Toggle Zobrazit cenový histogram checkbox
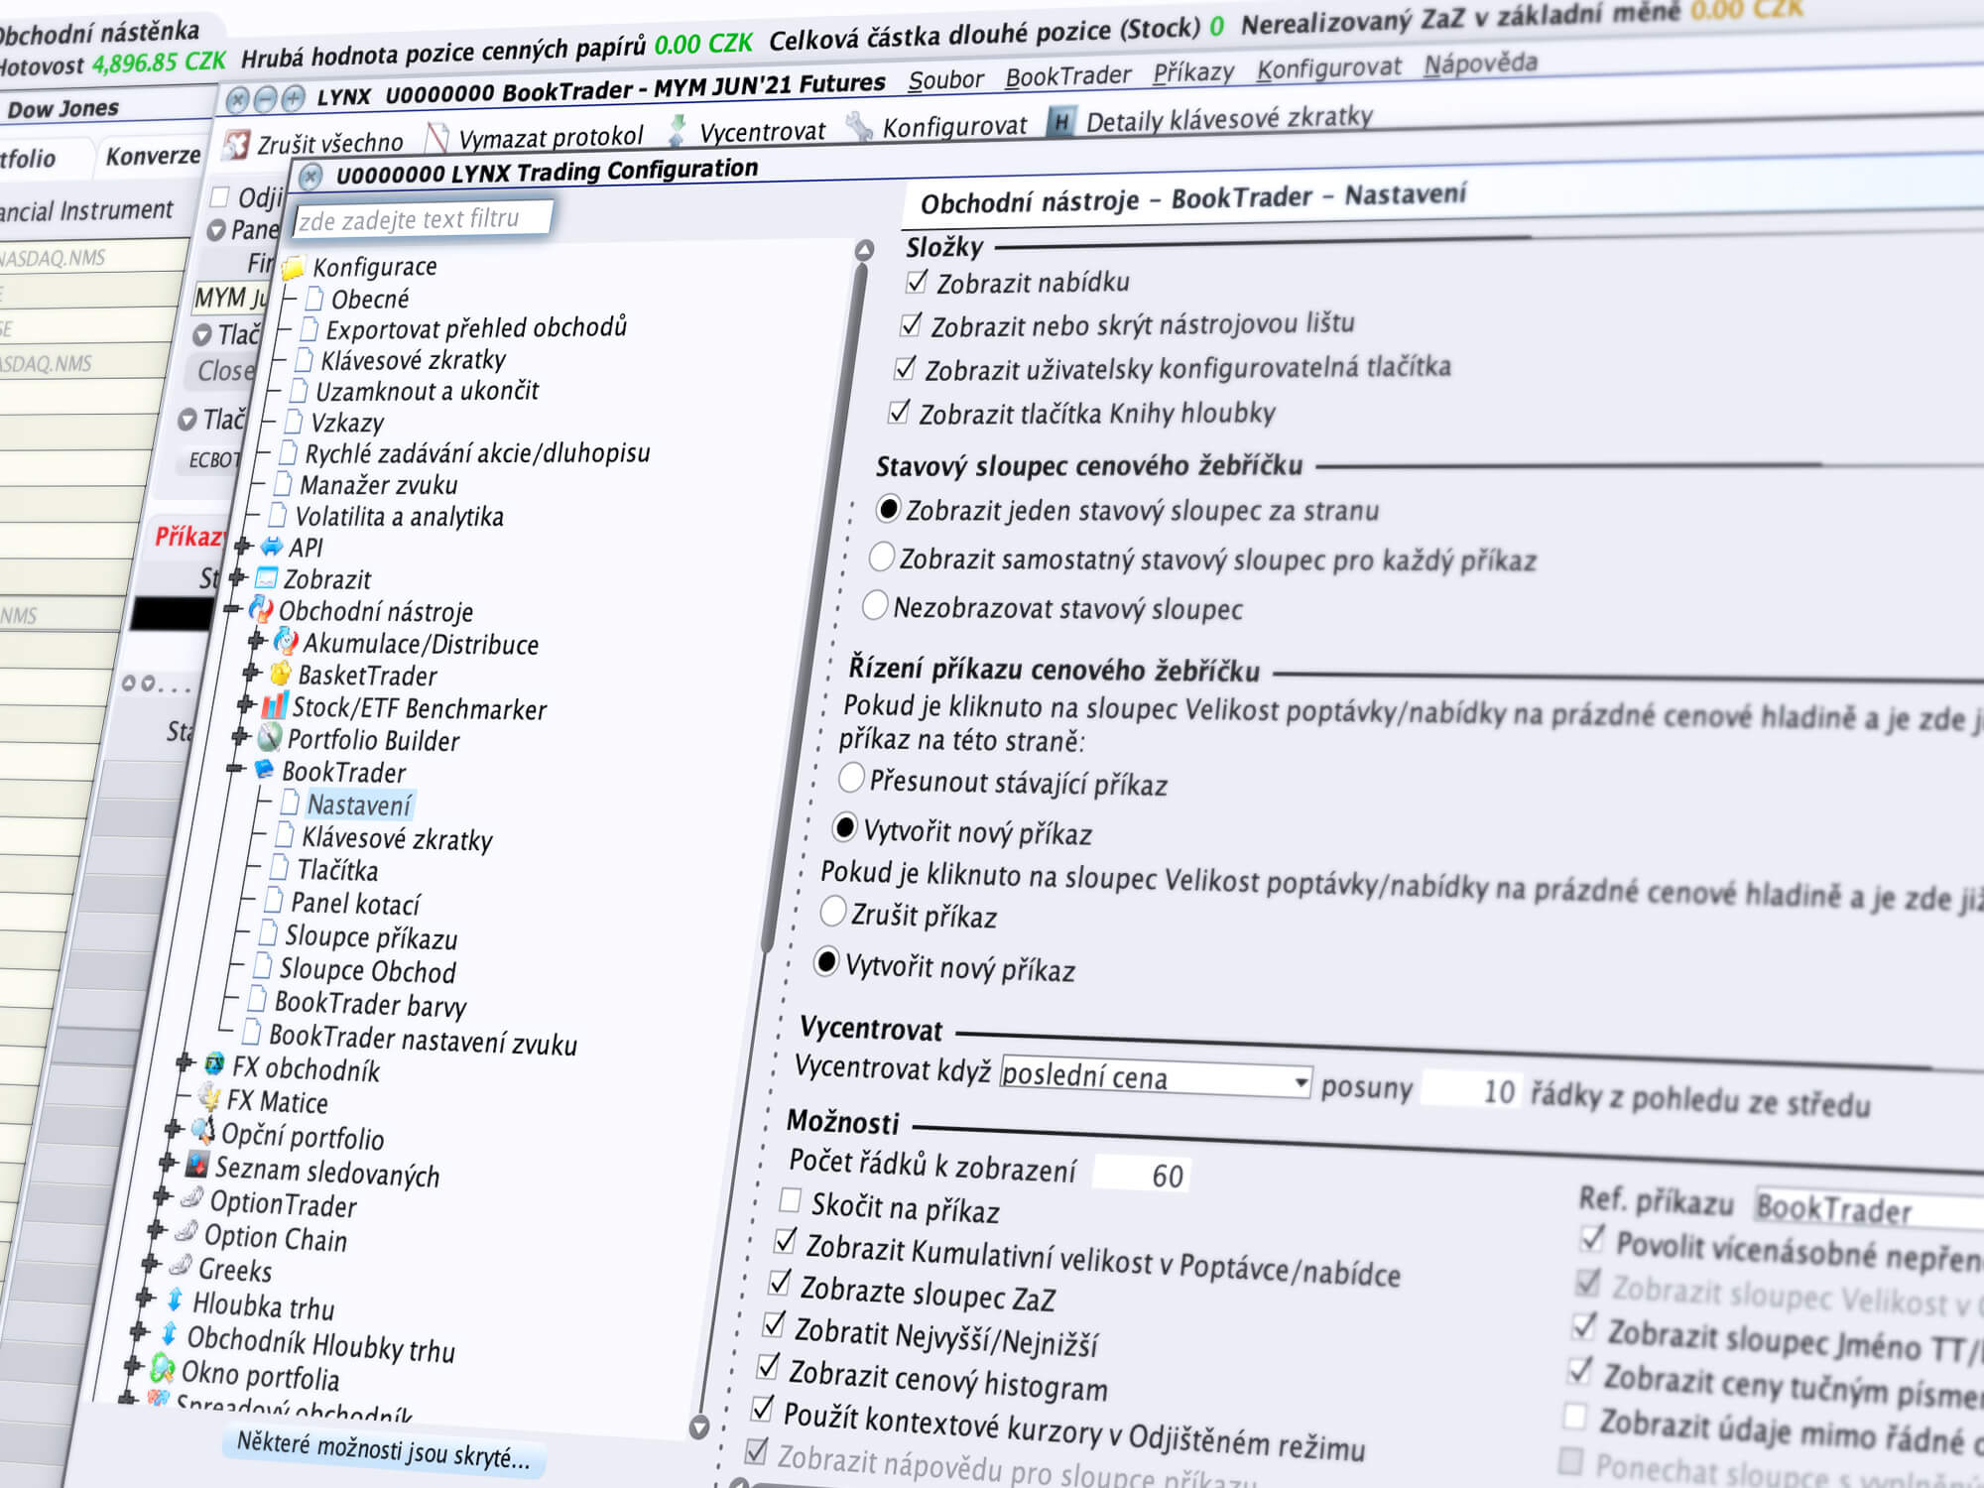The height and width of the screenshot is (1488, 1984). click(768, 1367)
